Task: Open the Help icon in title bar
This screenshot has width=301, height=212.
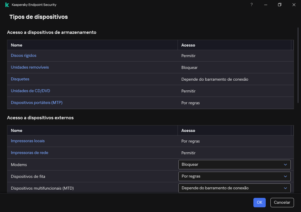Action: tap(251, 5)
